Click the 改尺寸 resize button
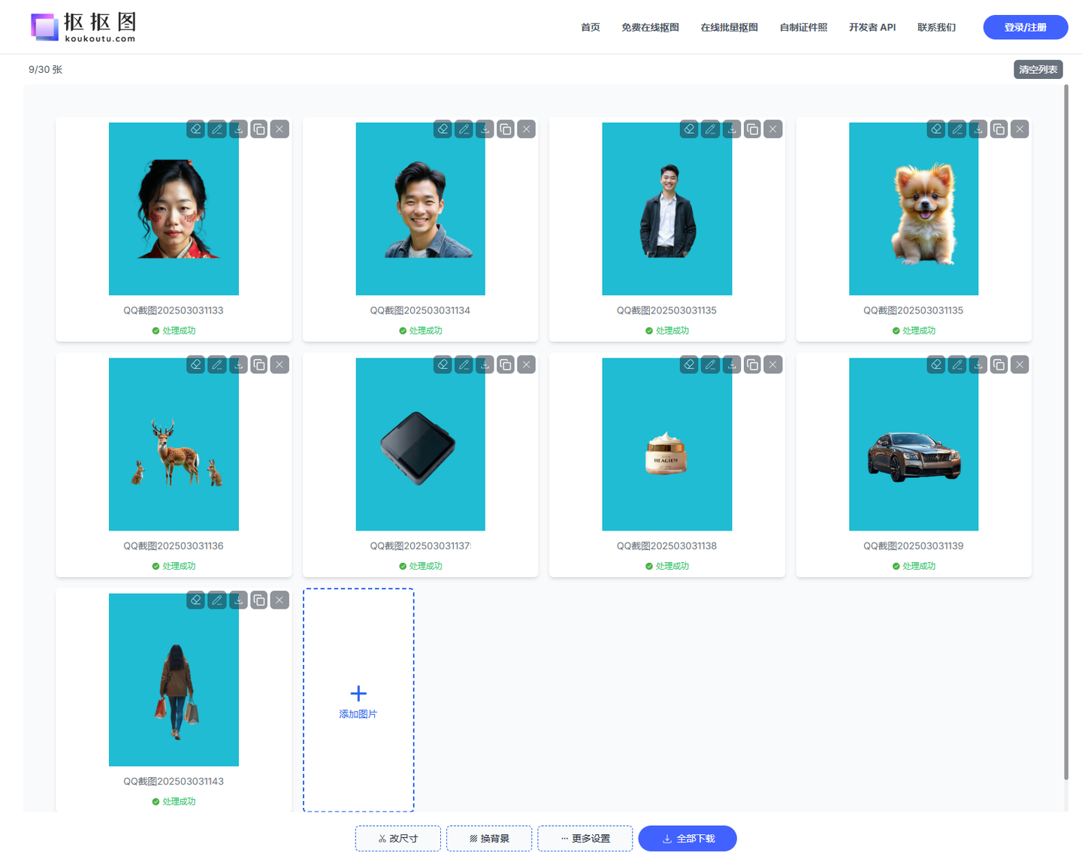 397,838
